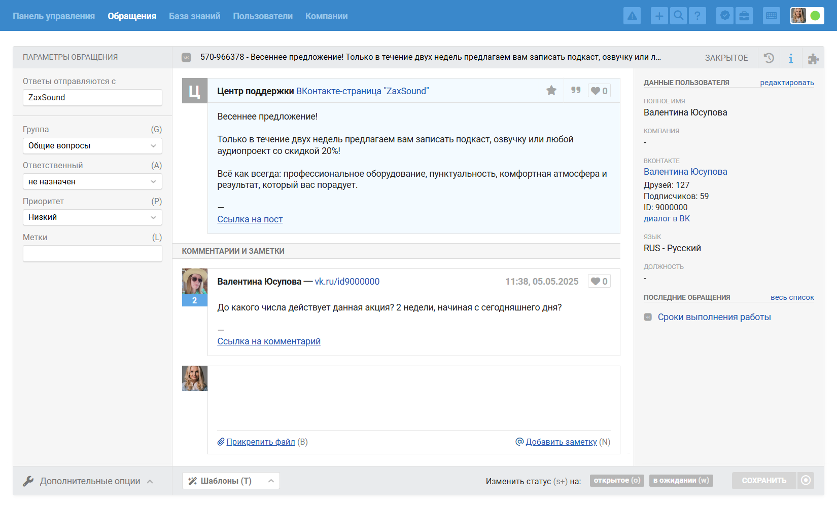This screenshot has height=508, width=837.
Task: Open the warning alerts icon in header
Action: [x=632, y=16]
